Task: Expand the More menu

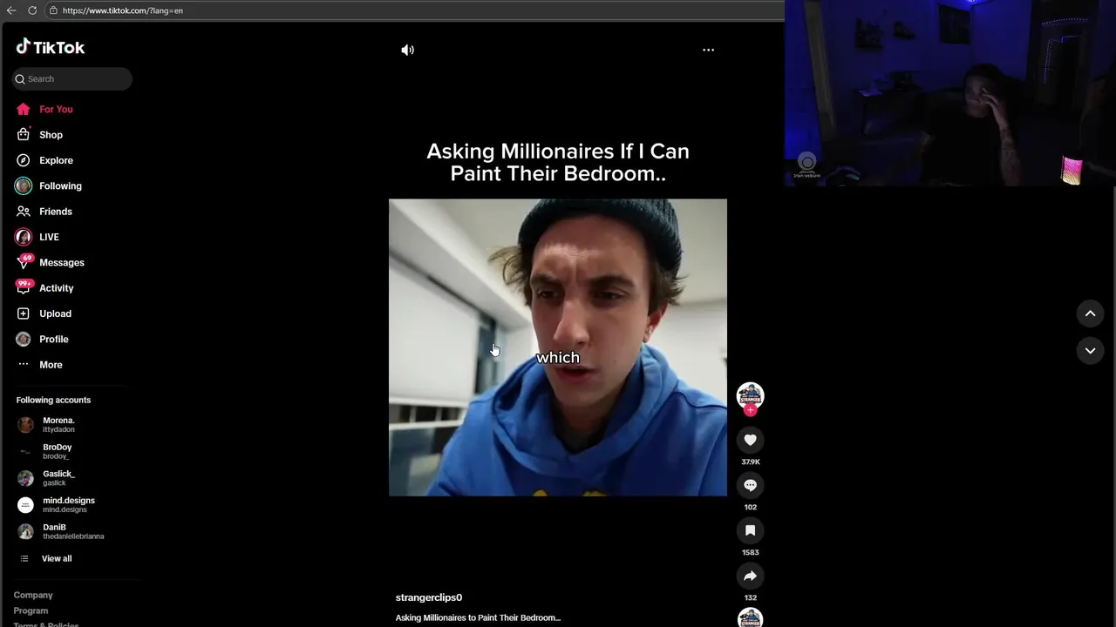Action: (51, 365)
